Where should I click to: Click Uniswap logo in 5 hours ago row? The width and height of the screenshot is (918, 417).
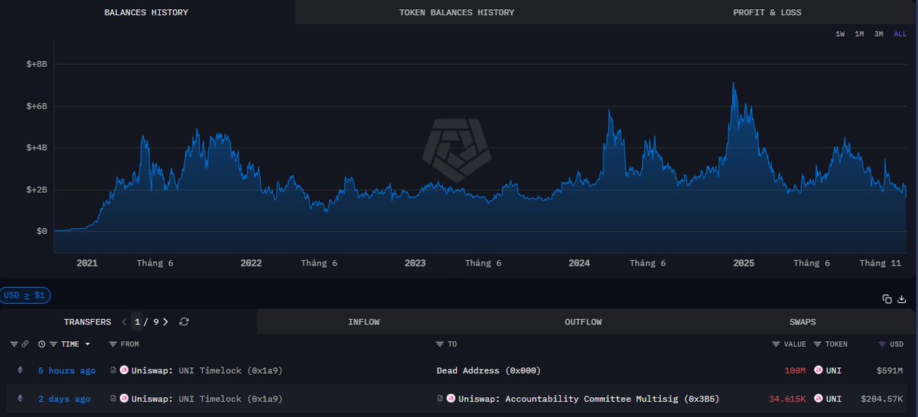pyautogui.click(x=124, y=370)
